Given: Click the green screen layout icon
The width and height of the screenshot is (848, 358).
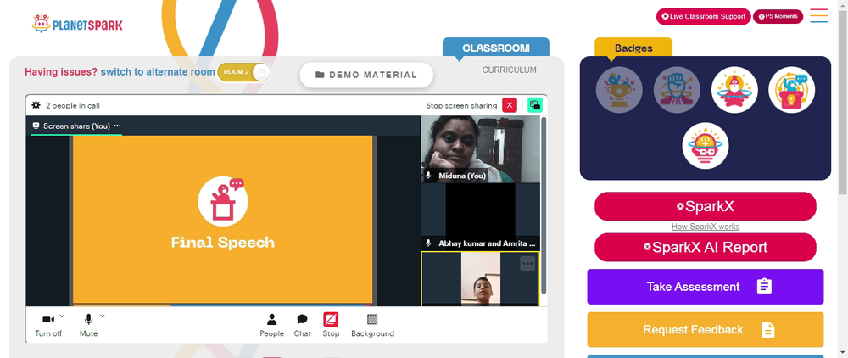Looking at the screenshot, I should point(535,105).
